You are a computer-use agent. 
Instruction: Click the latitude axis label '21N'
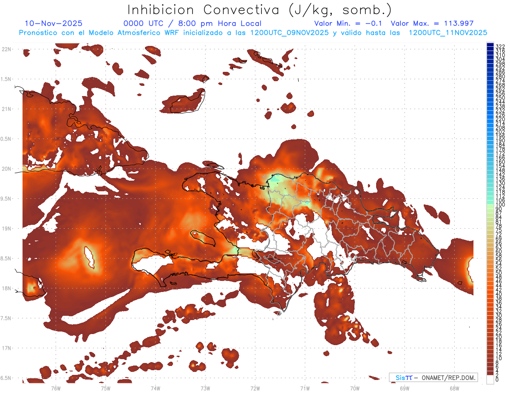tap(6, 109)
